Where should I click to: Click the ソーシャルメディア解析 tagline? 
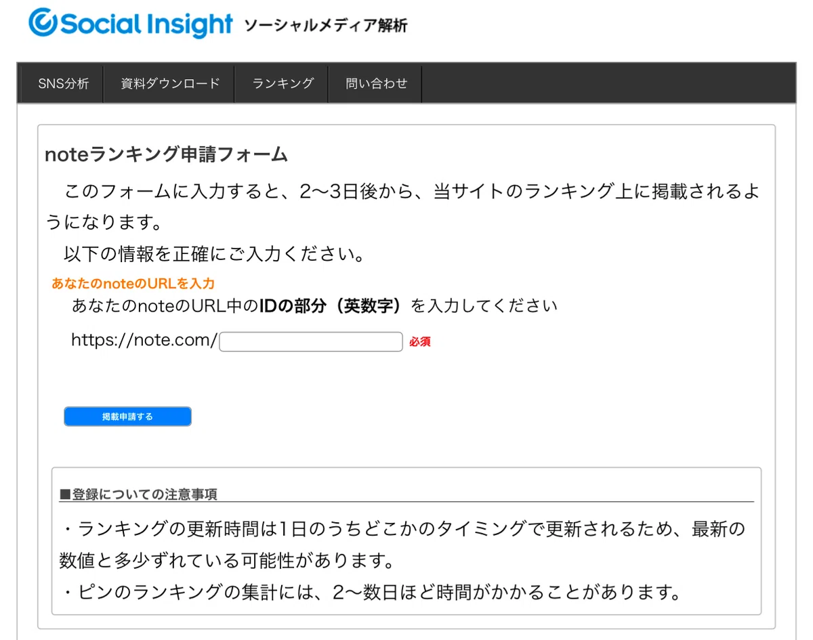tap(326, 26)
